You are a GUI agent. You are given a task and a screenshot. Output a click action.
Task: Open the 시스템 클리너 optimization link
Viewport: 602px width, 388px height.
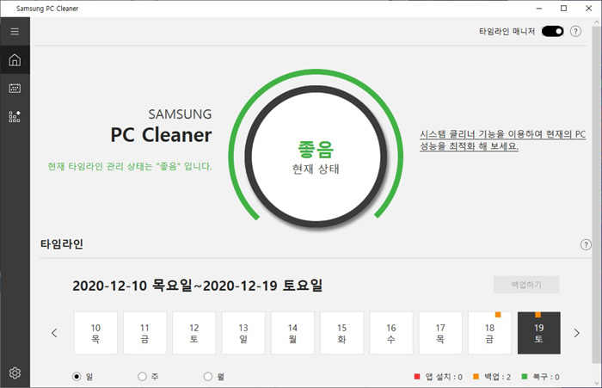[x=502, y=140]
